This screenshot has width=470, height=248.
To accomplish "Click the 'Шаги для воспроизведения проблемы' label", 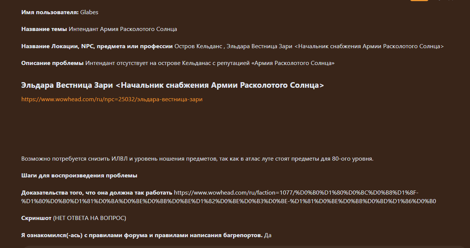I will click(79, 176).
